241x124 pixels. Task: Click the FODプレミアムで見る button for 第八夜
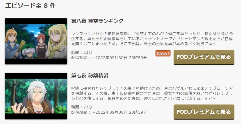[204, 57]
